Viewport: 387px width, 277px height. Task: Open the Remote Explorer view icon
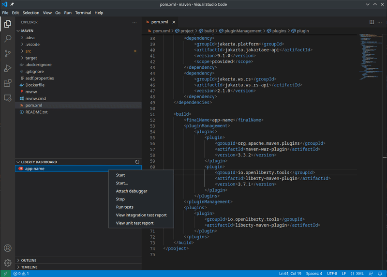pyautogui.click(x=8, y=98)
